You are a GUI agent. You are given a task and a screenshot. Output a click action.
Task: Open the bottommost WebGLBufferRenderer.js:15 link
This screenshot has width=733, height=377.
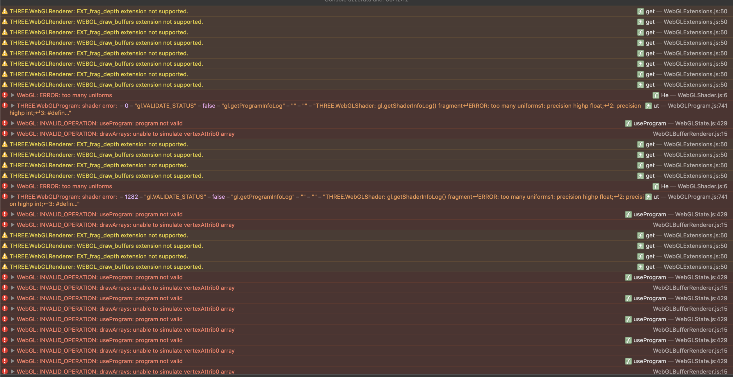tap(690, 371)
